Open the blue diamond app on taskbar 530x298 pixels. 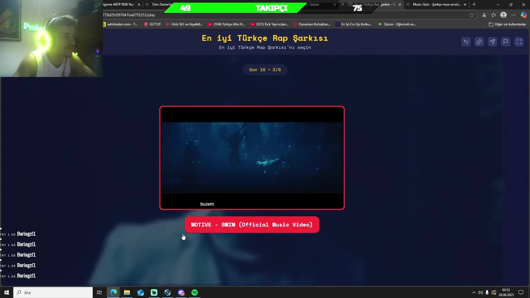tap(167, 293)
